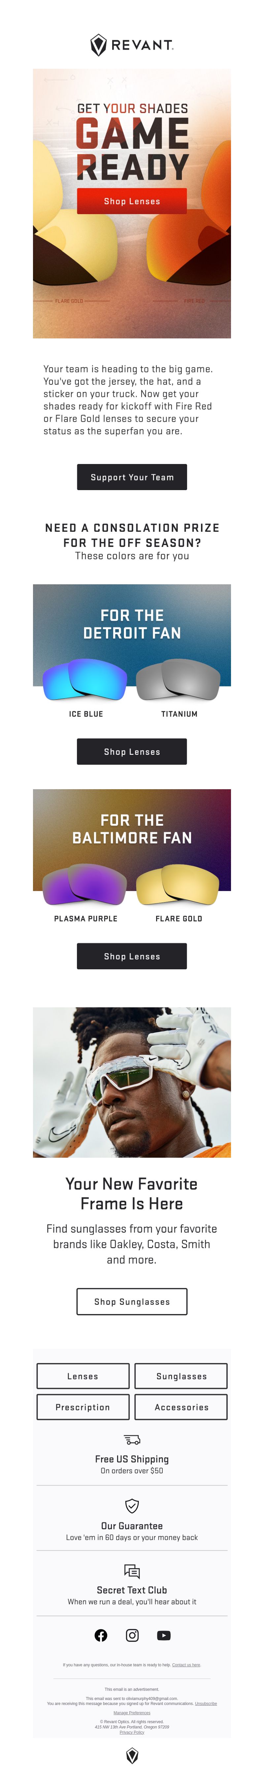
Task: Open the YouTube icon in footer
Action: tap(163, 1635)
